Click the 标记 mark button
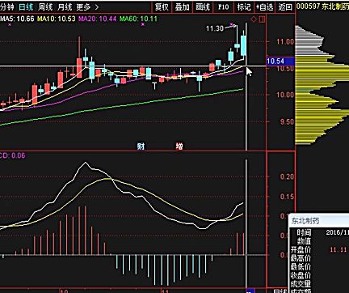 click(x=244, y=7)
